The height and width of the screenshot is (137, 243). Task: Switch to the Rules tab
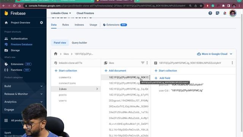click(x=66, y=25)
